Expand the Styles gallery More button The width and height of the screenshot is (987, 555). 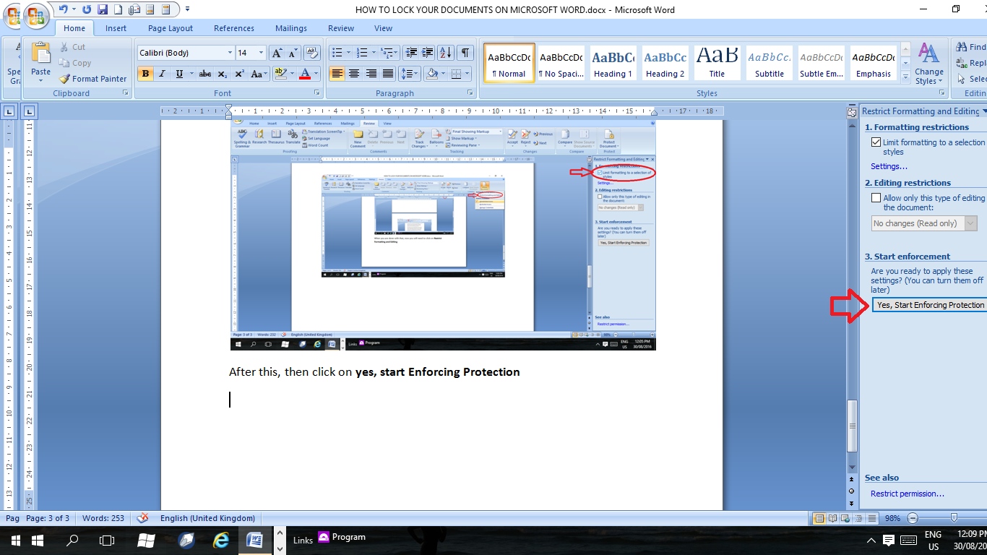(x=906, y=76)
